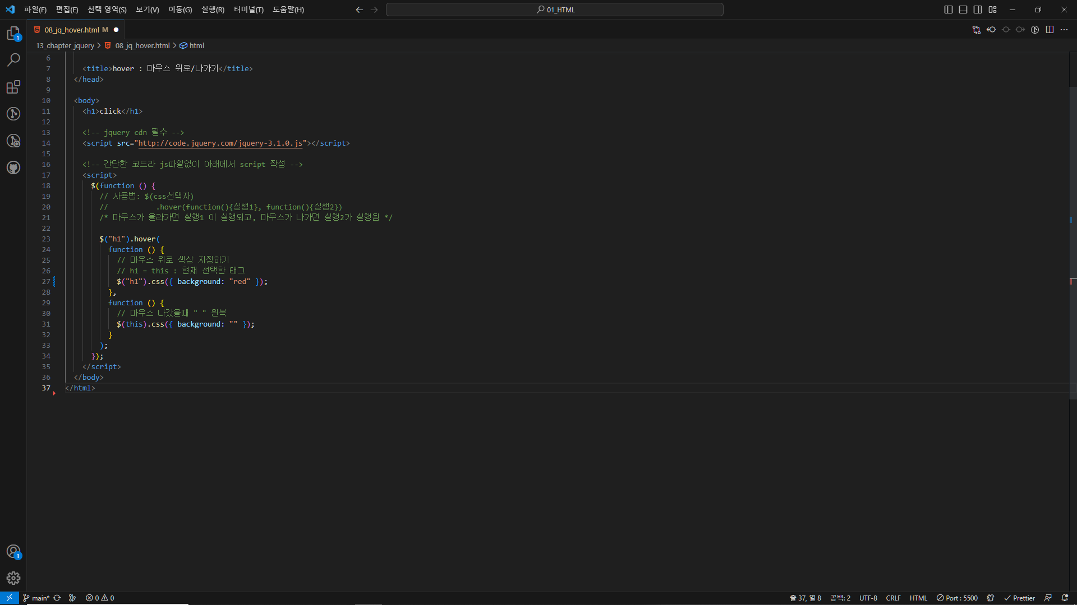Select the 08_jq_hover.html editor tab

click(x=72, y=30)
